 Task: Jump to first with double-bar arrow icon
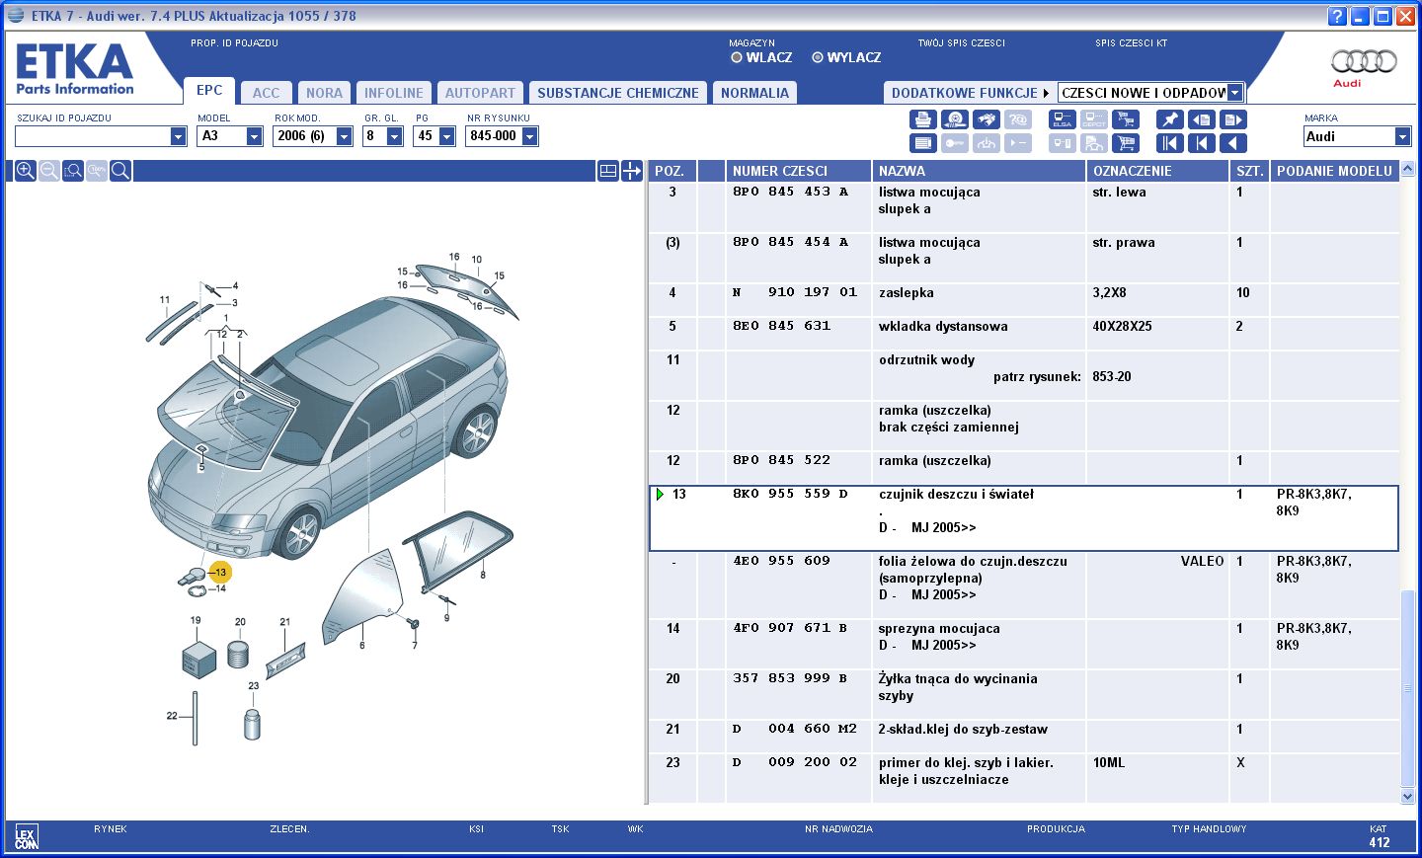tap(1170, 143)
